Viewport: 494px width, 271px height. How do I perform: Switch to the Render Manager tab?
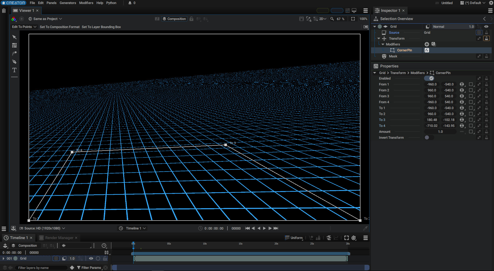pyautogui.click(x=59, y=238)
